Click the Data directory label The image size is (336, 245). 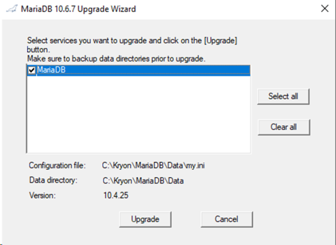[53, 180]
